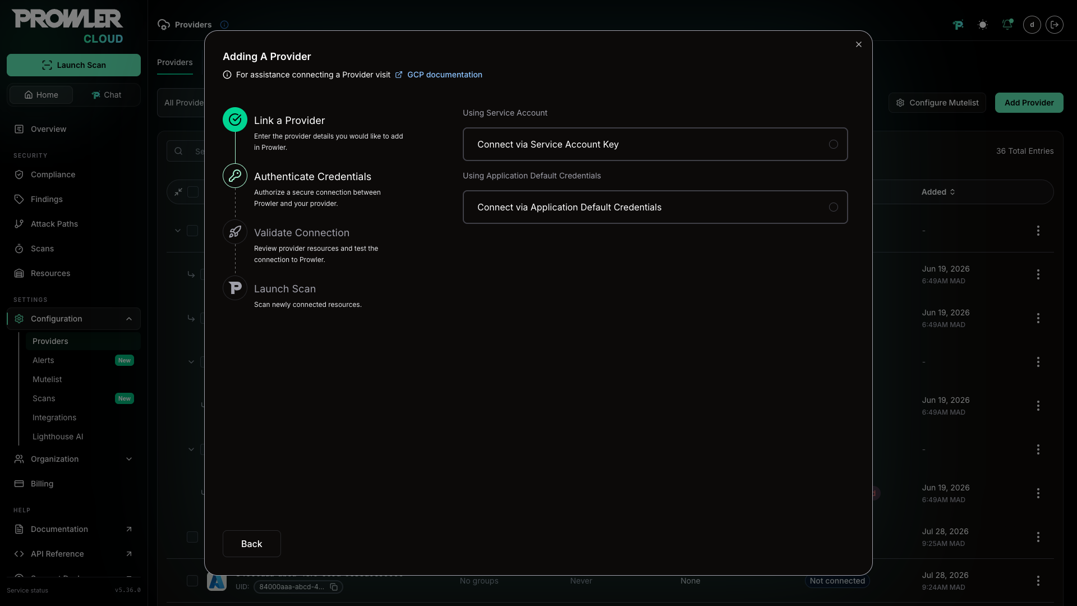Screen dimensions: 1077x606
Task: Check the row checkbox for 9:24AM entry
Action: coord(192,581)
